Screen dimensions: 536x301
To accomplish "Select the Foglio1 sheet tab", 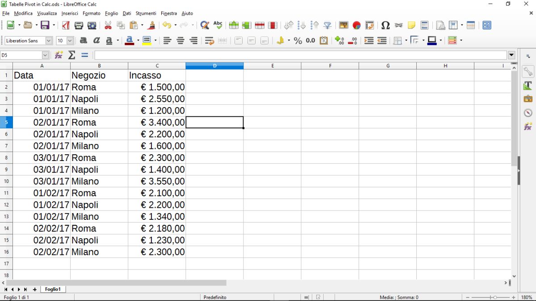I will pyautogui.click(x=53, y=289).
